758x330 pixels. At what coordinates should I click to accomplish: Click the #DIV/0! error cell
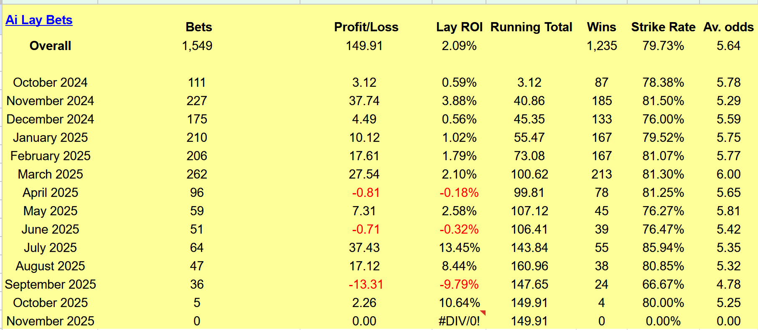pos(459,321)
